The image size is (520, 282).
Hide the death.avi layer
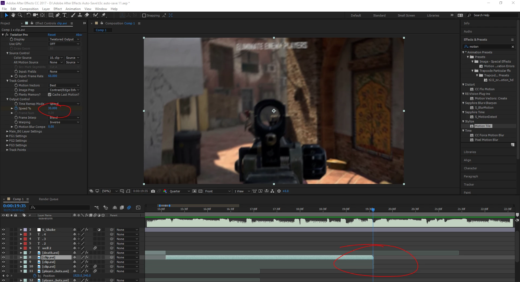click(3, 253)
